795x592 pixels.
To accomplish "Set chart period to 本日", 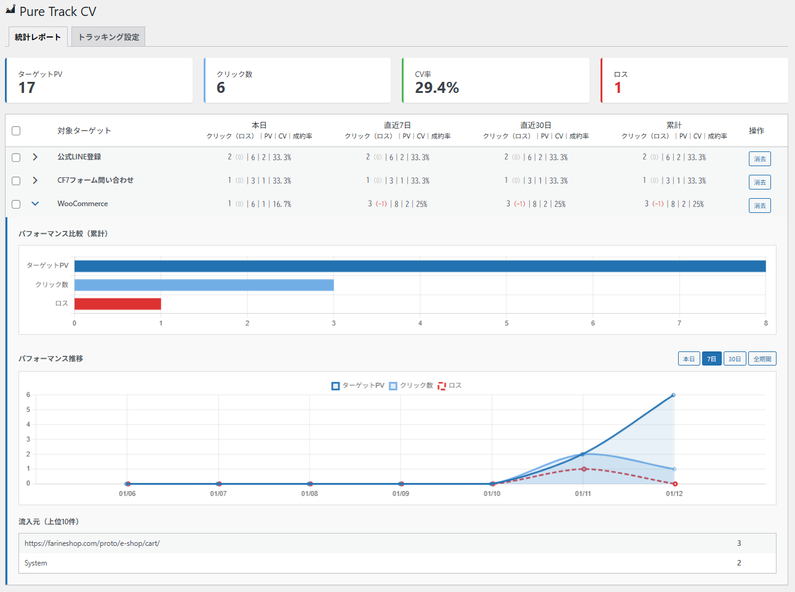I will [689, 359].
